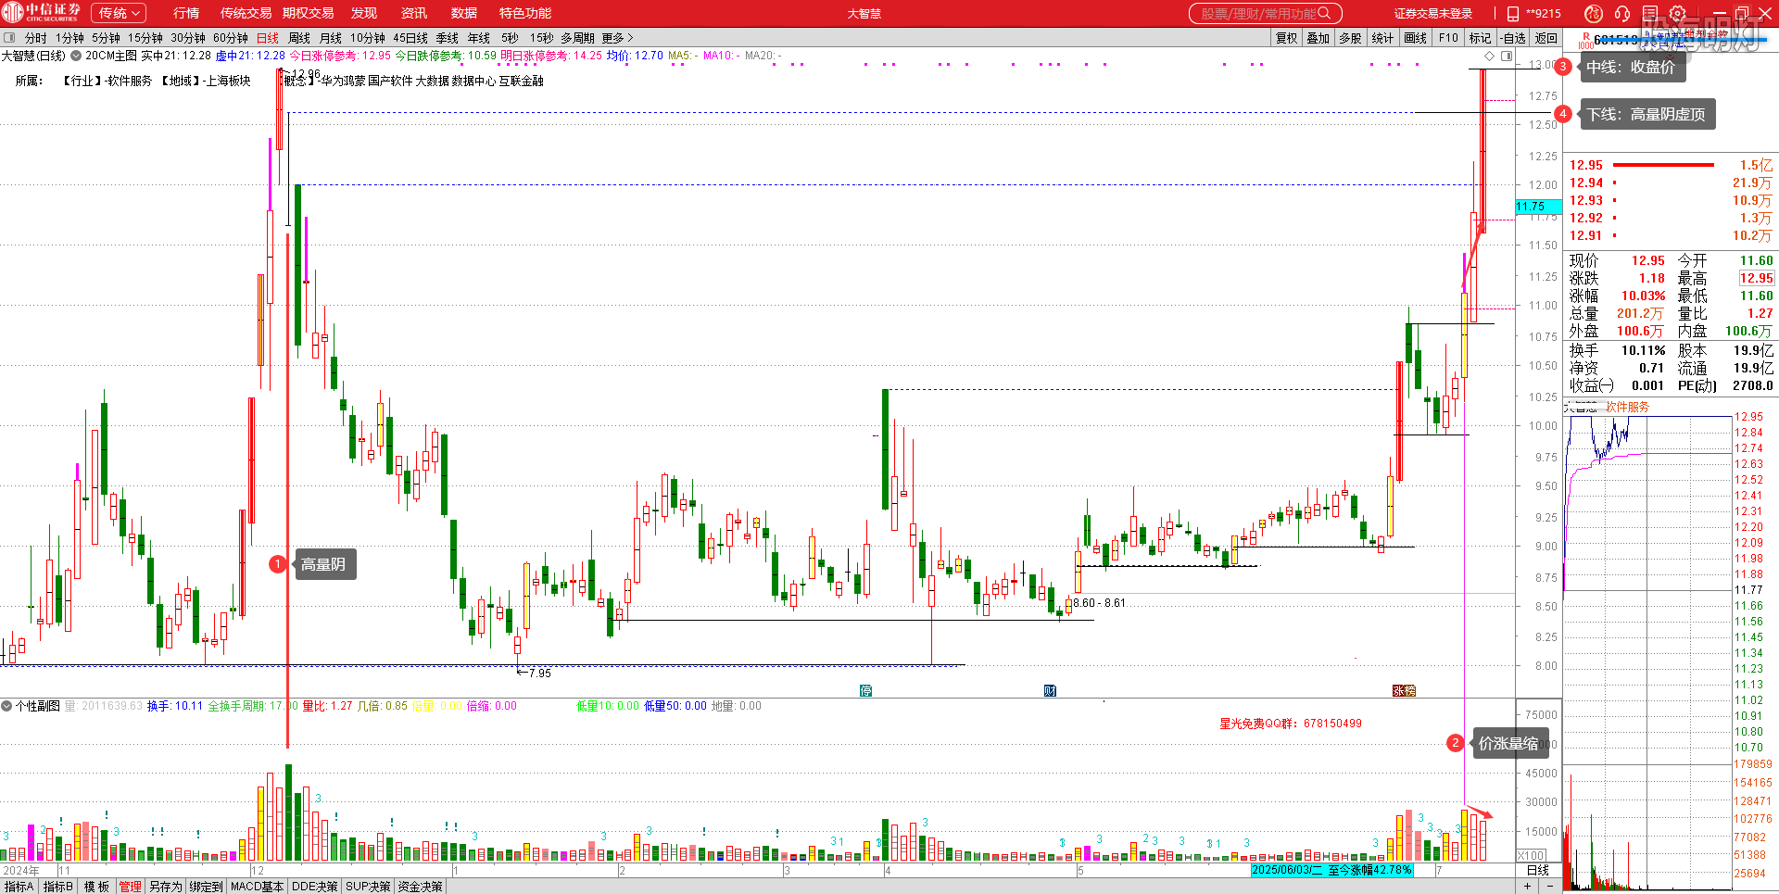Image resolution: width=1779 pixels, height=894 pixels.
Task: Click the gold 信 badge icon
Action: coord(1593,13)
